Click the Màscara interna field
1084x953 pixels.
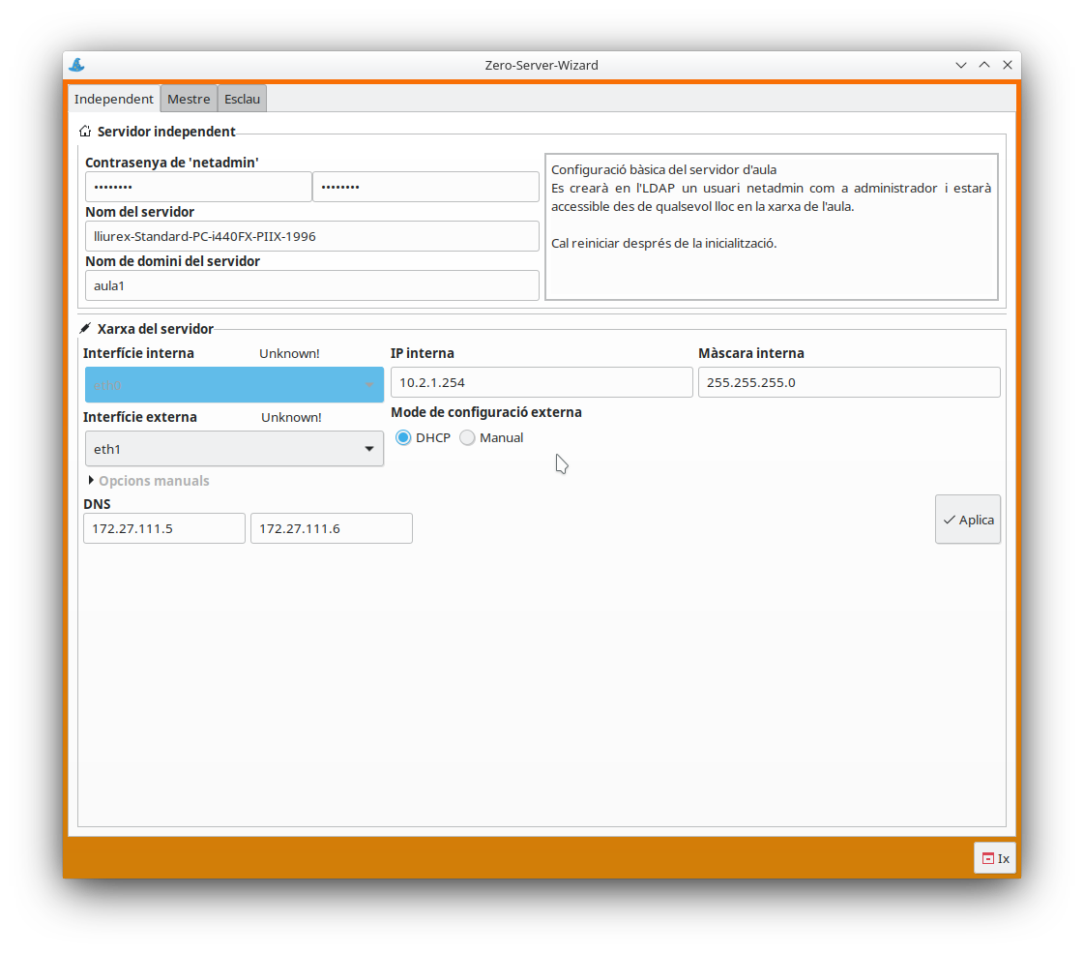click(848, 382)
